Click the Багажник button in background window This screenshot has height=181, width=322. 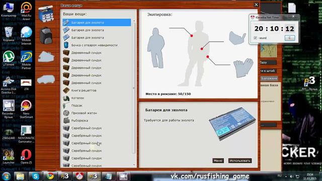[269, 78]
